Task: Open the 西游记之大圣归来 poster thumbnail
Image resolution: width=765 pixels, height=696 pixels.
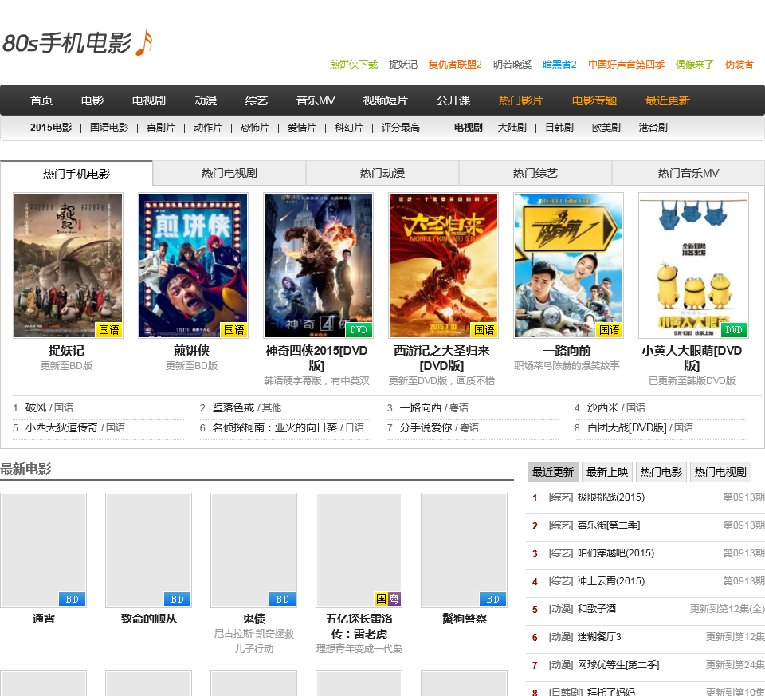Action: pyautogui.click(x=443, y=265)
